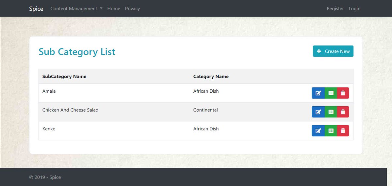This screenshot has height=186, width=392.
Task: Click African Dish in the Amala row
Action: point(206,91)
